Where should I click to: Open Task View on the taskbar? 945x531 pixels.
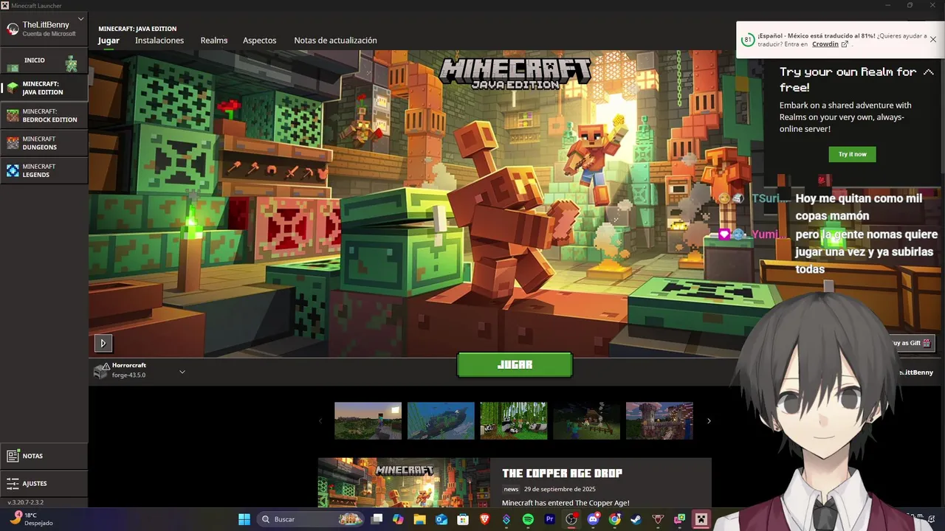(x=377, y=519)
